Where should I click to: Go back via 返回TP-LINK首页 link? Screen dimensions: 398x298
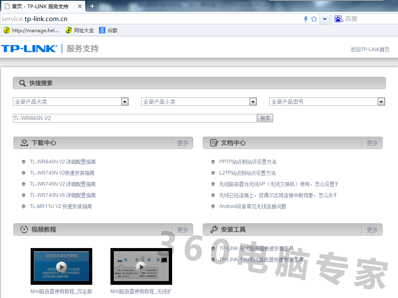tap(370, 50)
